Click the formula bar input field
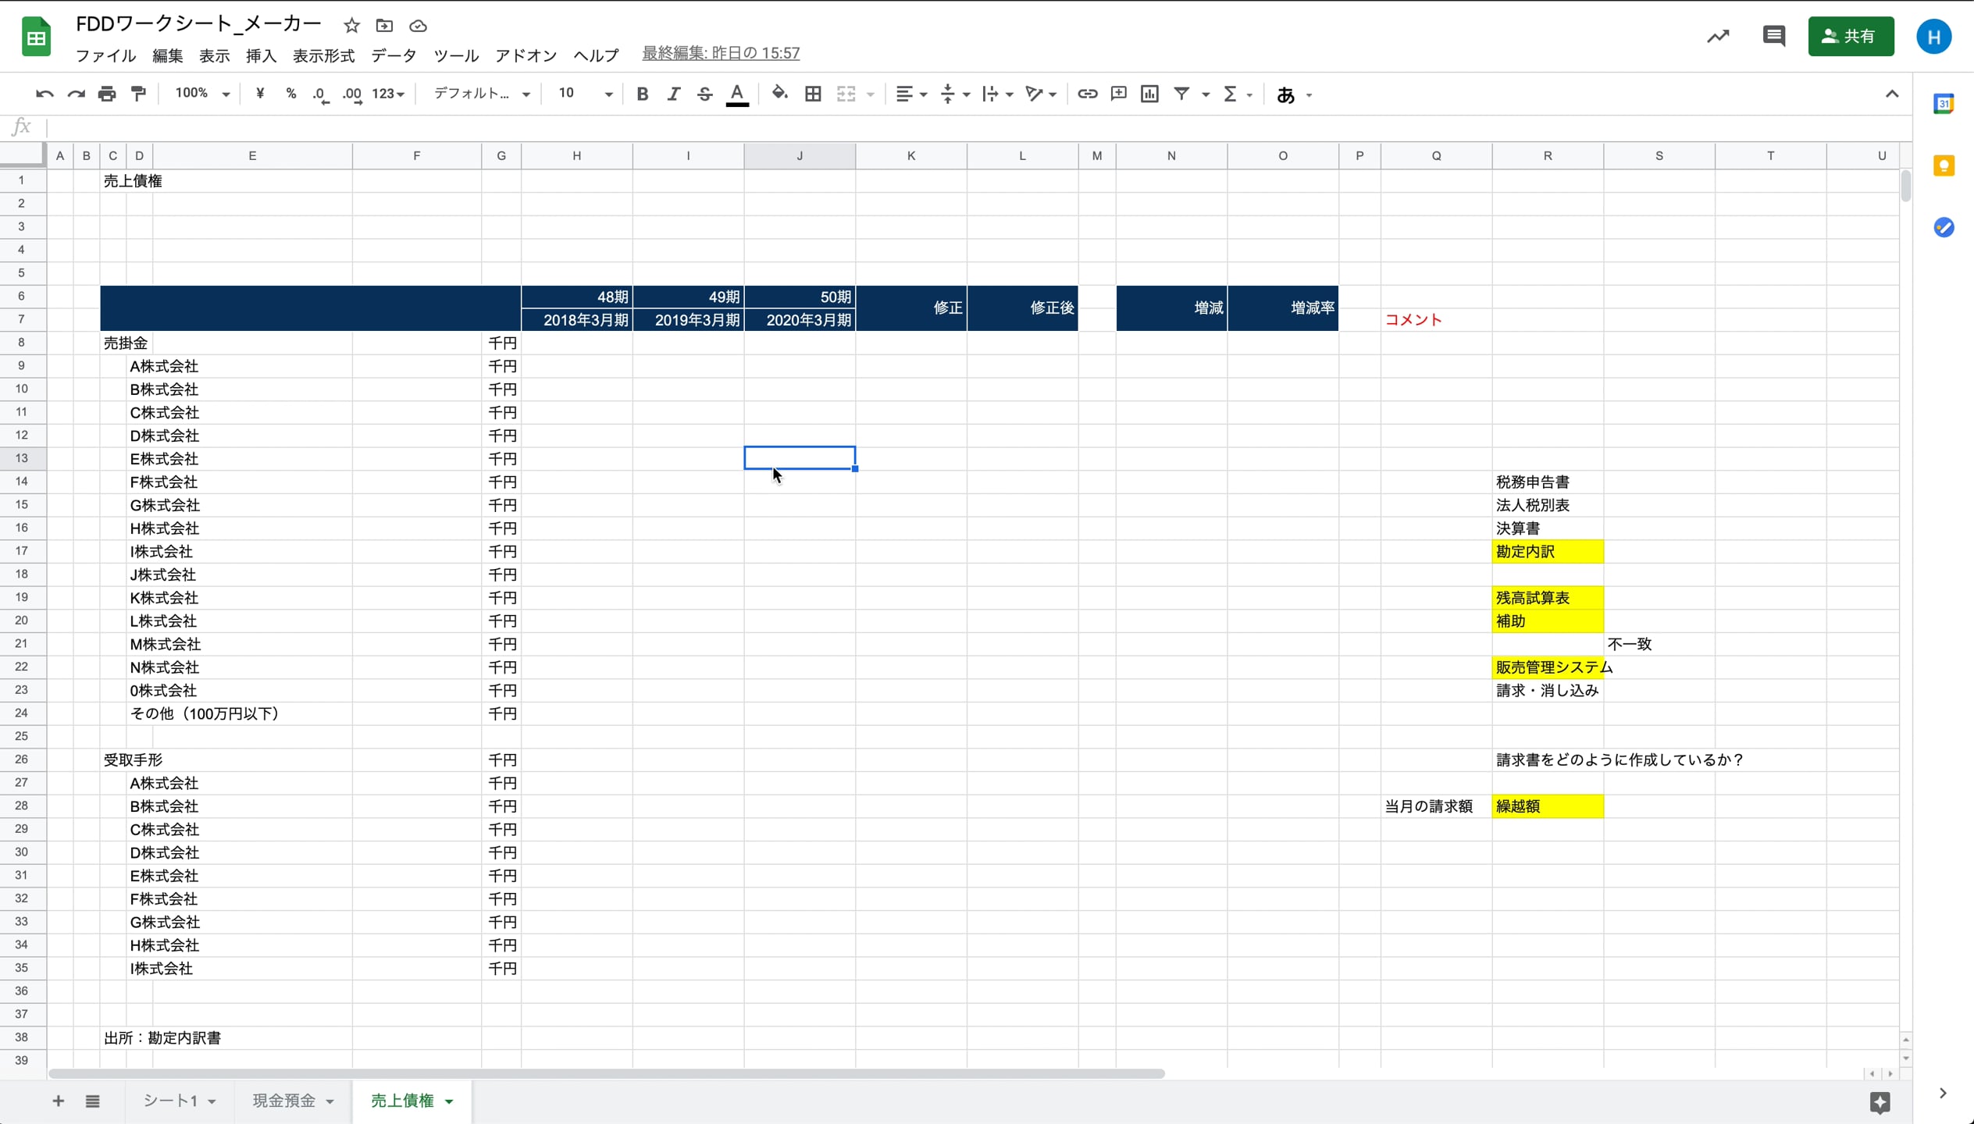1974x1124 pixels. point(937,126)
